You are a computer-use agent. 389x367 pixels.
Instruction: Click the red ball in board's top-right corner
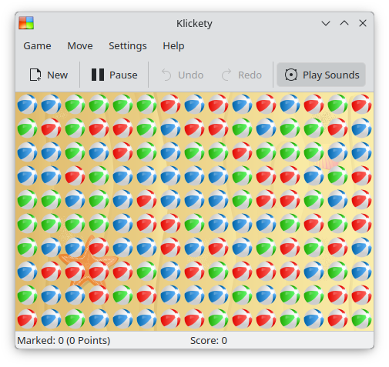coord(361,104)
